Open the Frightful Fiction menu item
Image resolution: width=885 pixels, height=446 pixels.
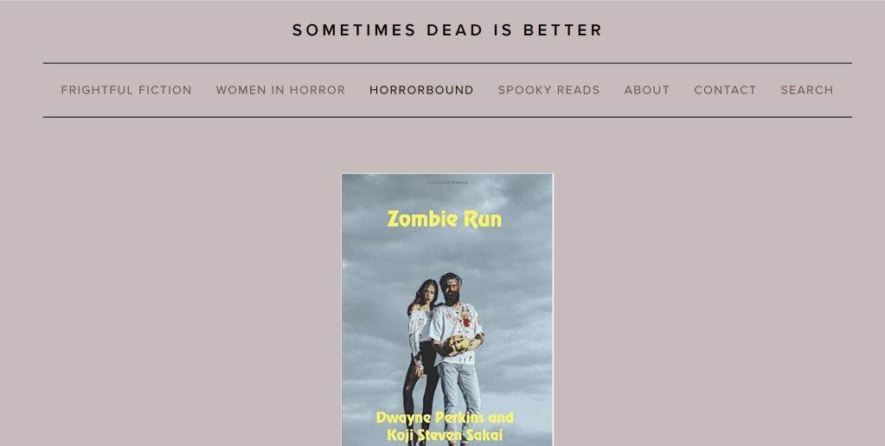pyautogui.click(x=126, y=90)
